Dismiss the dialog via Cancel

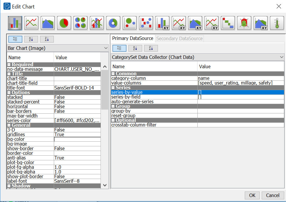[x=273, y=195]
